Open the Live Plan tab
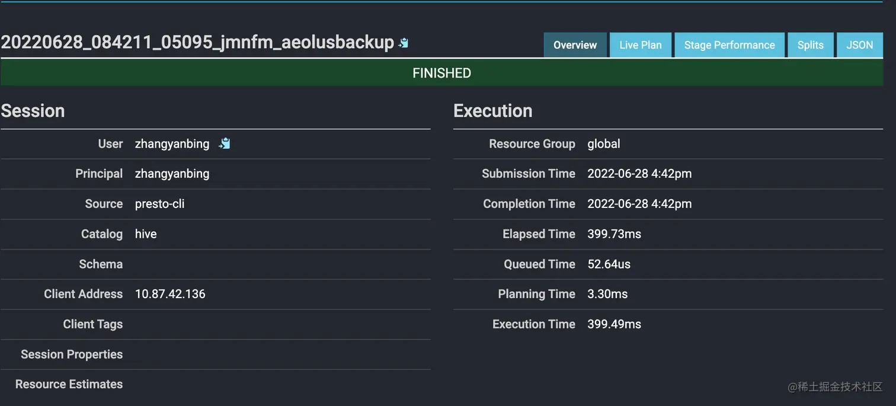This screenshot has width=896, height=406. click(640, 45)
